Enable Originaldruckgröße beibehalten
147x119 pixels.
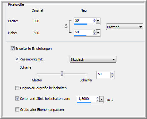(x=17, y=88)
